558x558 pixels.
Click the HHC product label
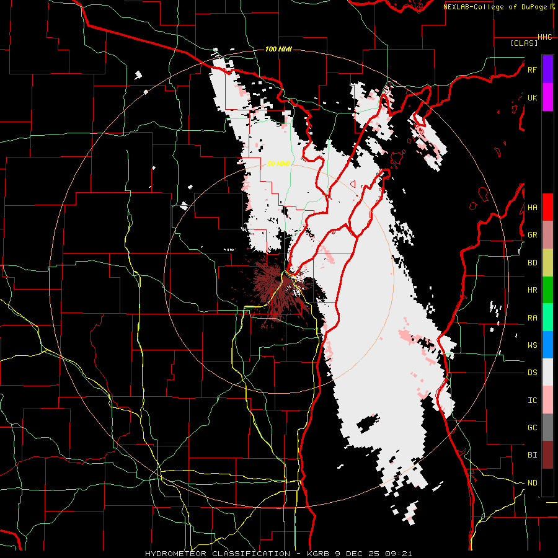(545, 37)
